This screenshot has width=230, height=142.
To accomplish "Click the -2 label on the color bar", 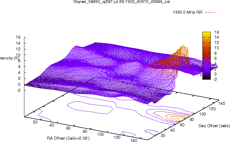I will 215,79.
